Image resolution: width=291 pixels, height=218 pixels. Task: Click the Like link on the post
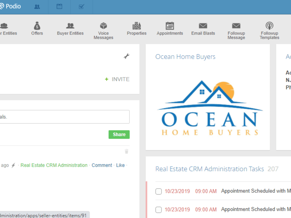point(120,165)
